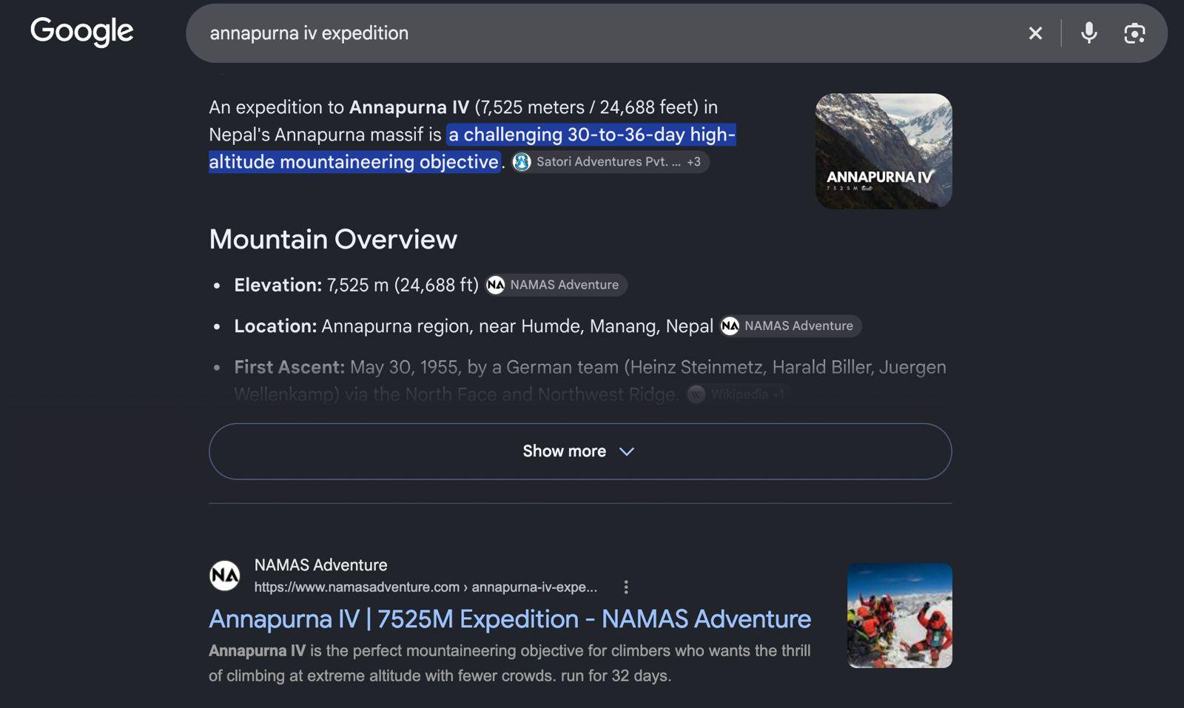Open the Satori Adventures Pvt. source chip

click(x=610, y=161)
